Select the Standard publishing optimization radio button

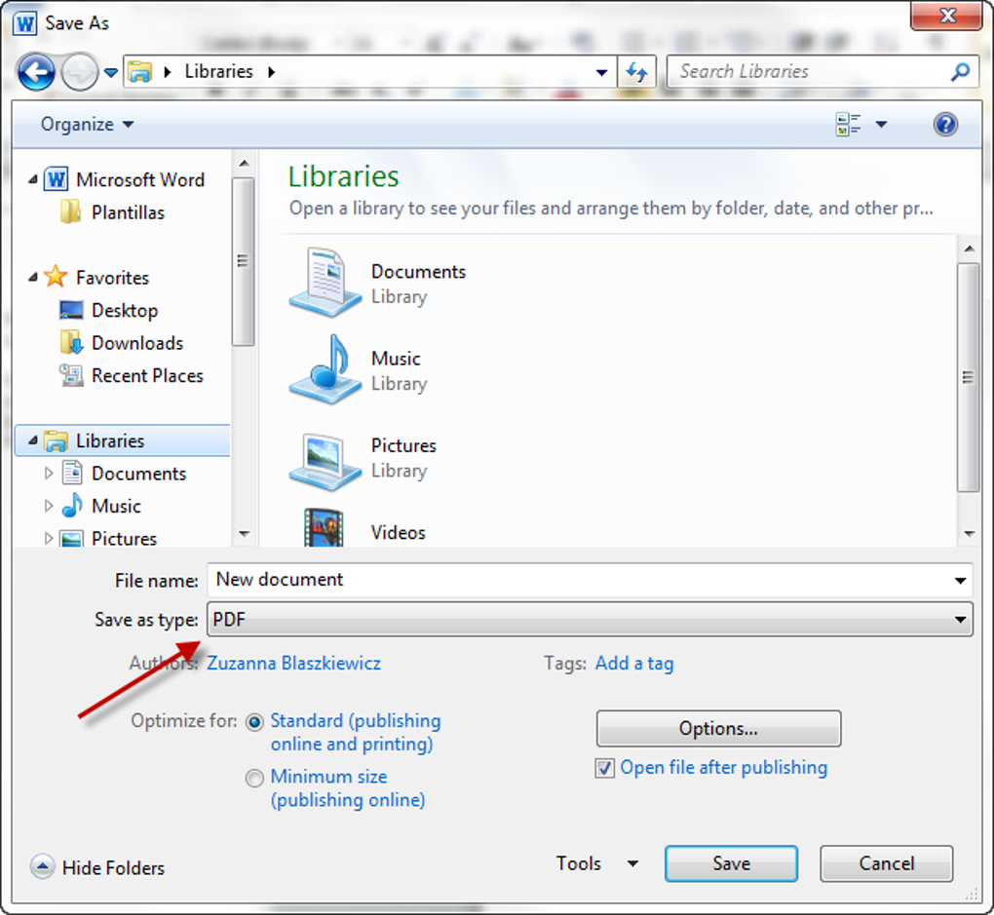pos(254,721)
